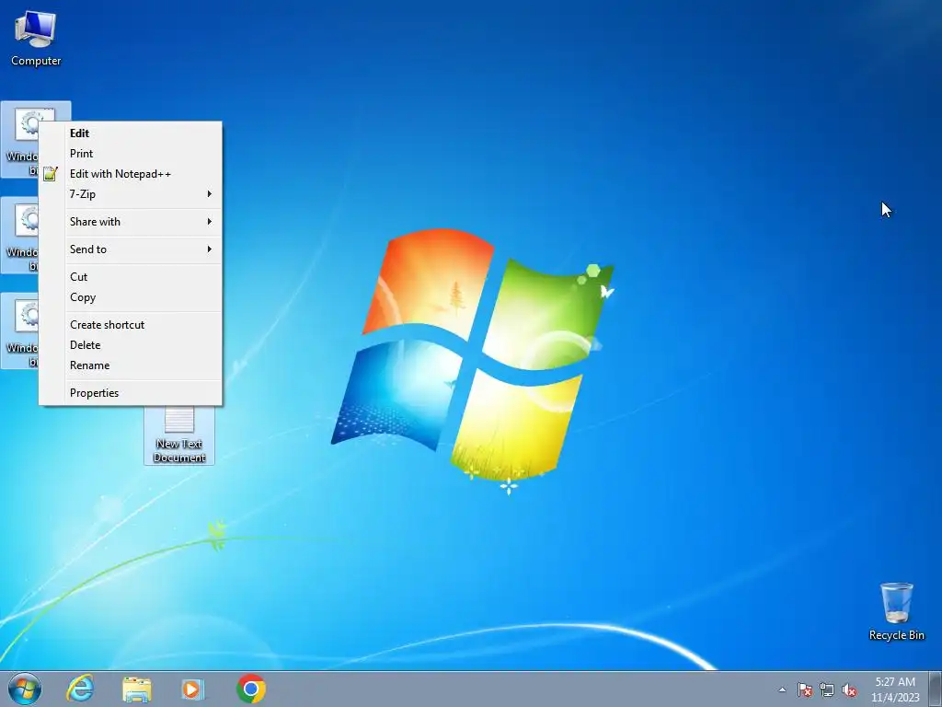
Task: Open Windows Explorer folder in taskbar
Action: 137,689
